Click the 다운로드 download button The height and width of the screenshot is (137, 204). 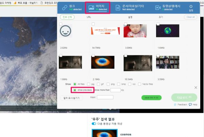[x=184, y=98]
